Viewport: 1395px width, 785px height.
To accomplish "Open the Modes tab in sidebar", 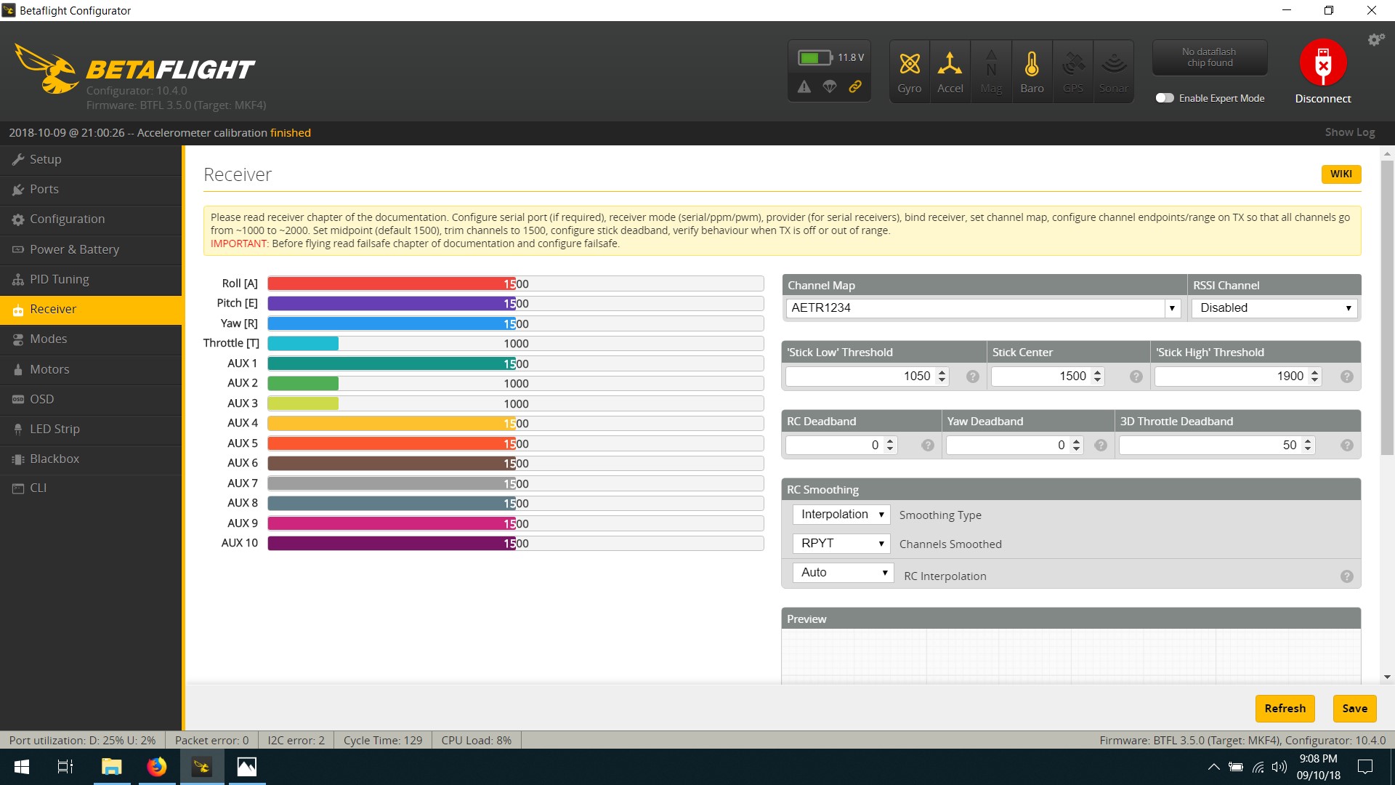I will pos(48,339).
